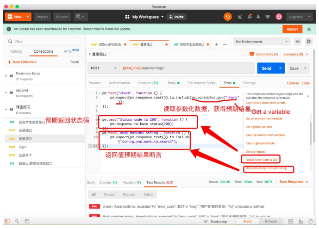The height and width of the screenshot is (228, 319).
Task: Open the tab options three-dots menu
Action: click(x=225, y=44)
